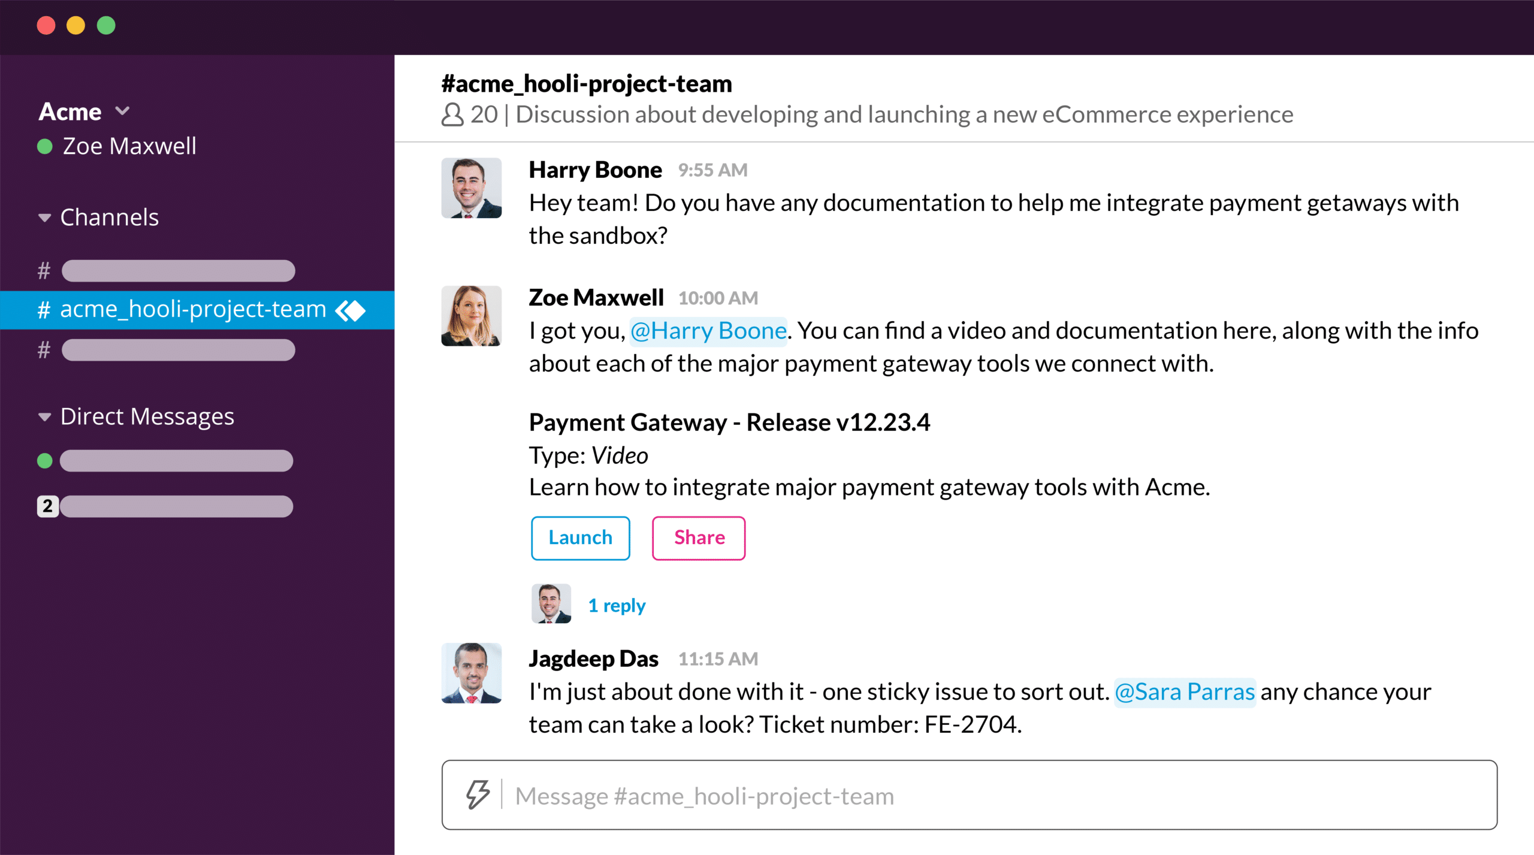The height and width of the screenshot is (855, 1534).
Task: Click the channel topic description text
Action: (904, 114)
